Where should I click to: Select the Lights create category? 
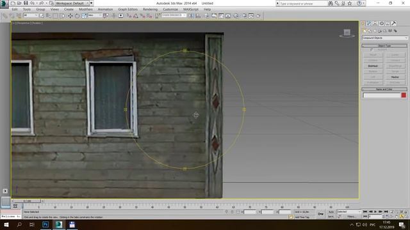click(x=375, y=31)
